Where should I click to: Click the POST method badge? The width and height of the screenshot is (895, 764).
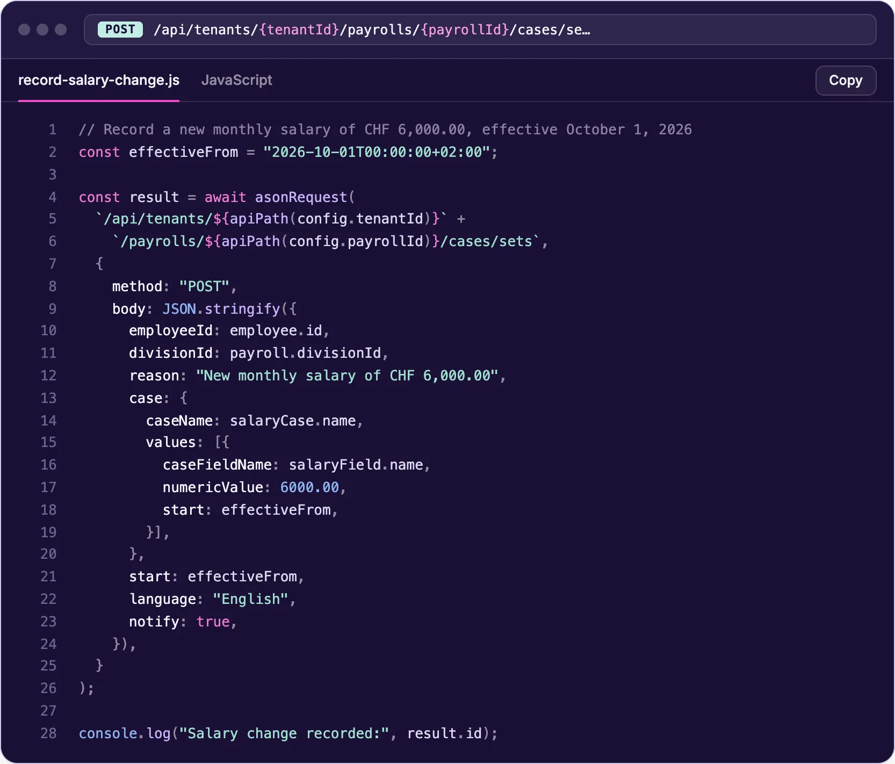[x=120, y=30]
